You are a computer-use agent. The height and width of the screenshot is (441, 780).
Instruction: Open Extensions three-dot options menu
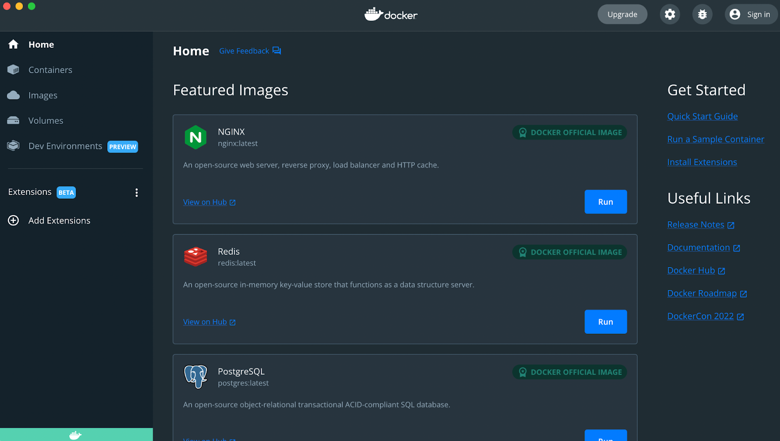tap(136, 192)
